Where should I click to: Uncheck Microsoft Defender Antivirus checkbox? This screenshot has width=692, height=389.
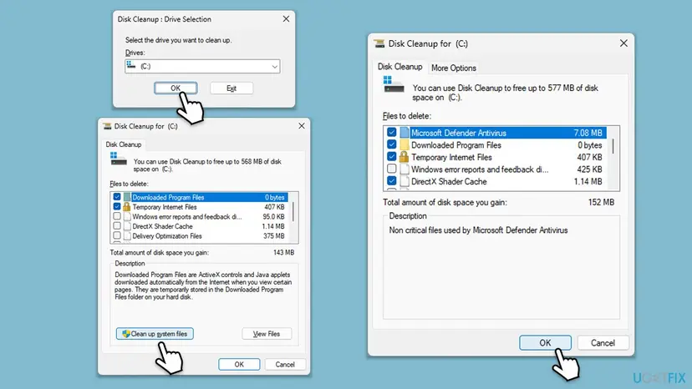pos(391,133)
